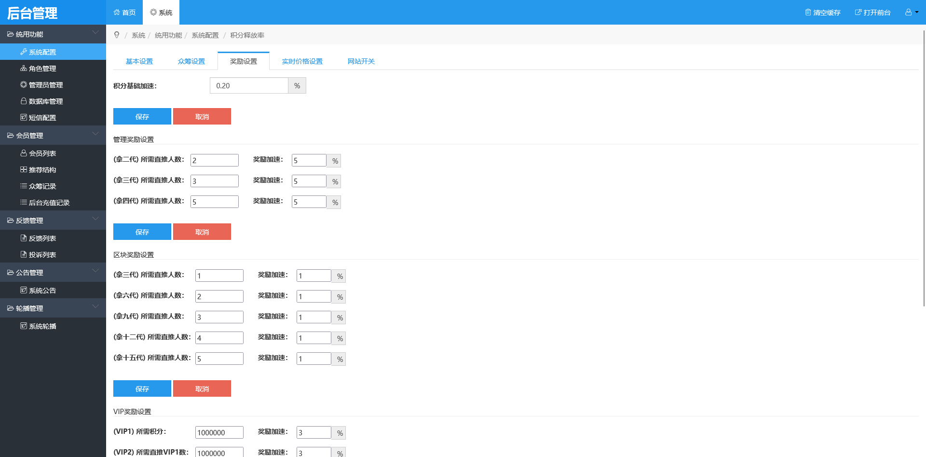926x457 pixels.
Task: Collapse the 轮播管理 section chevron
Action: pos(95,306)
